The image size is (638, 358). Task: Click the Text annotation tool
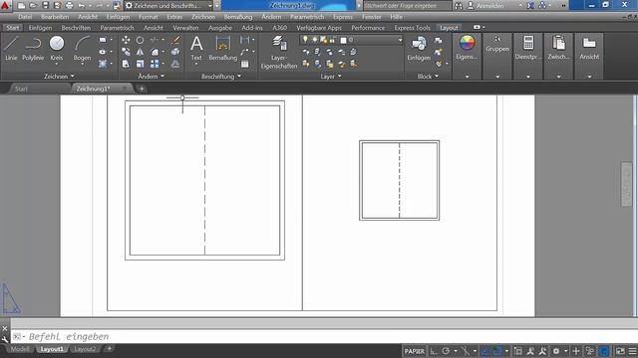click(x=196, y=48)
